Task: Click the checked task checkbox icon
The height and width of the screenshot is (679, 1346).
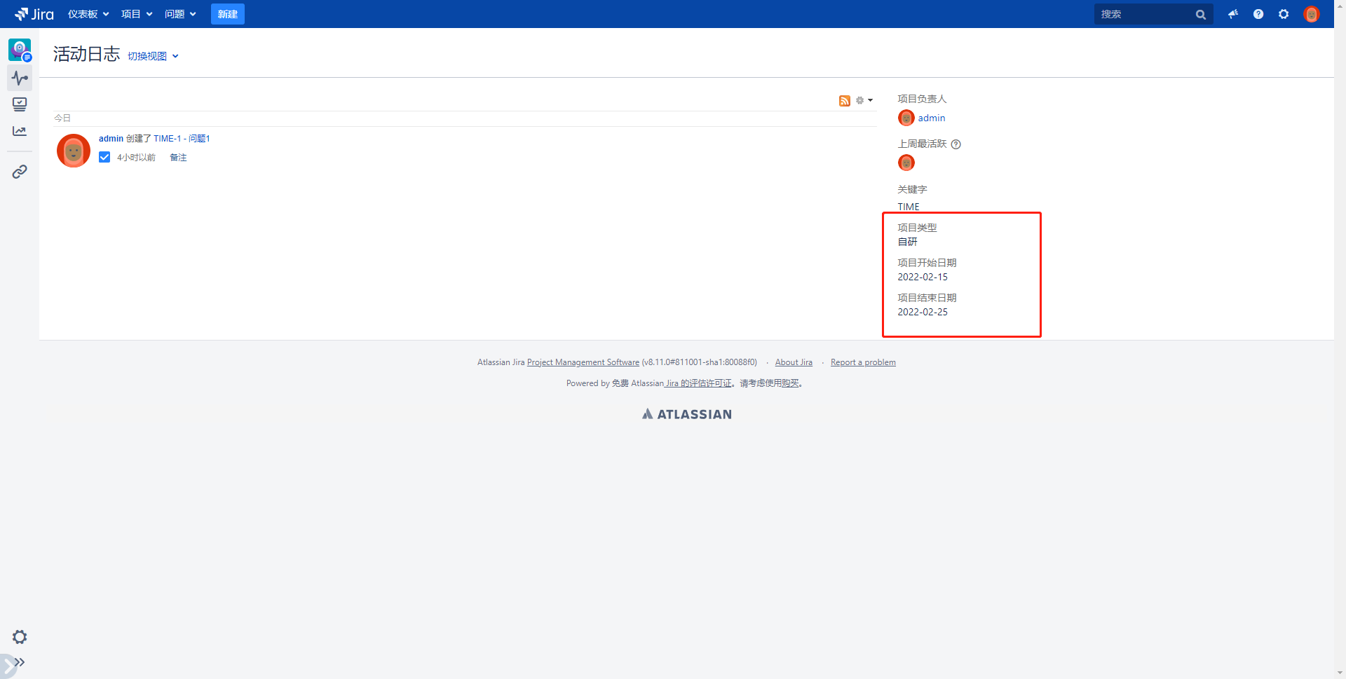Action: click(x=104, y=158)
